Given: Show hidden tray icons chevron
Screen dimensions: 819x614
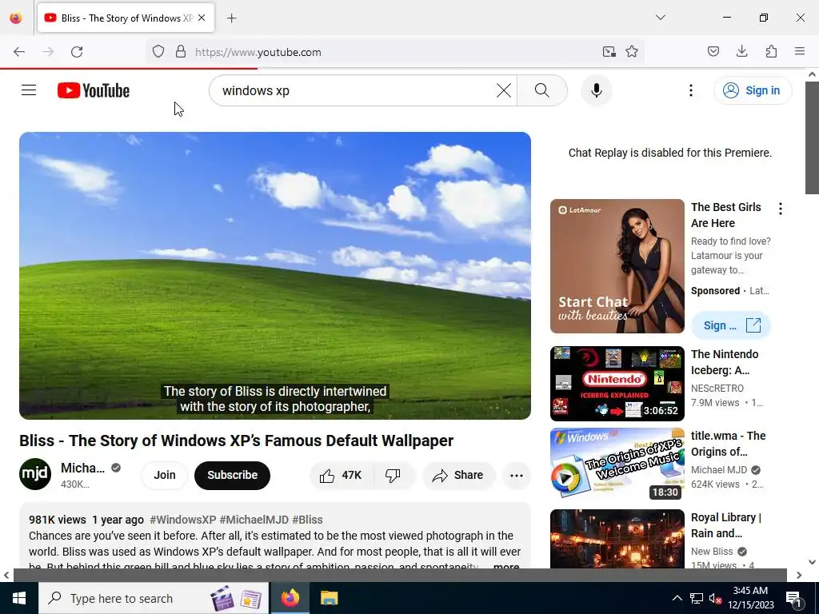Looking at the screenshot, I should (x=677, y=598).
